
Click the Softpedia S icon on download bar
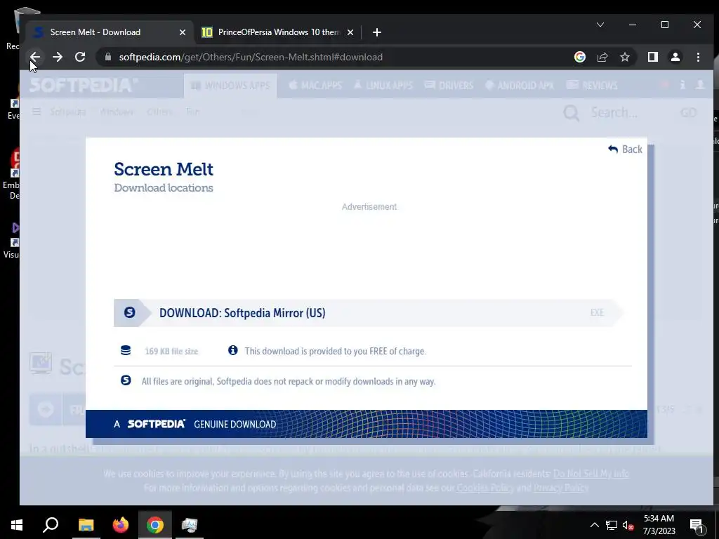pyautogui.click(x=130, y=312)
